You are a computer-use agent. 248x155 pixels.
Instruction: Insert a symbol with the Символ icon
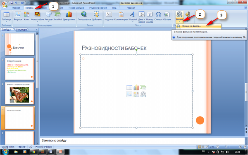158,14
